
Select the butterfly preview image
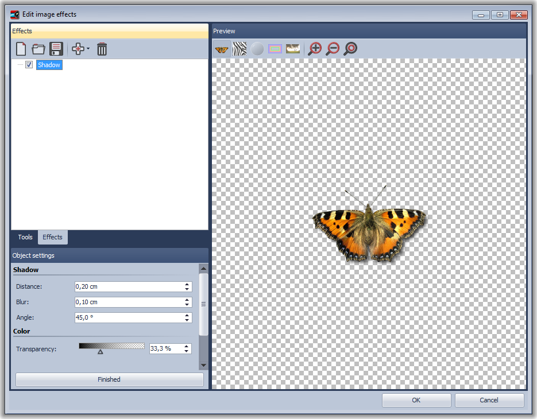coord(221,49)
